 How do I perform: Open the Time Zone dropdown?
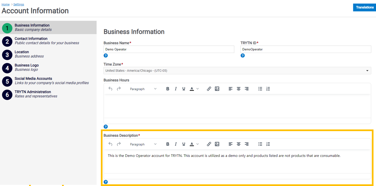(x=237, y=71)
